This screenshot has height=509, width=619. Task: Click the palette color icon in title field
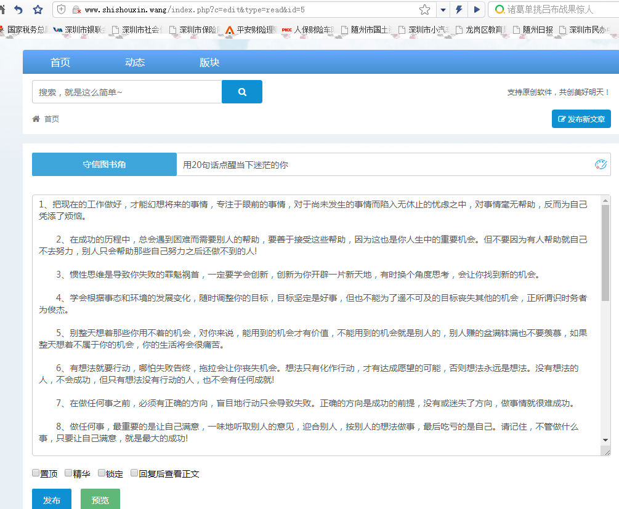point(601,164)
